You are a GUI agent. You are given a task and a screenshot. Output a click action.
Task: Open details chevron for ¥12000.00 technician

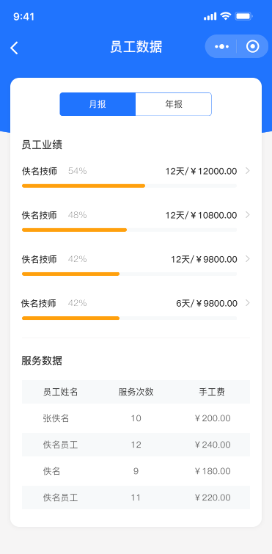tap(248, 171)
